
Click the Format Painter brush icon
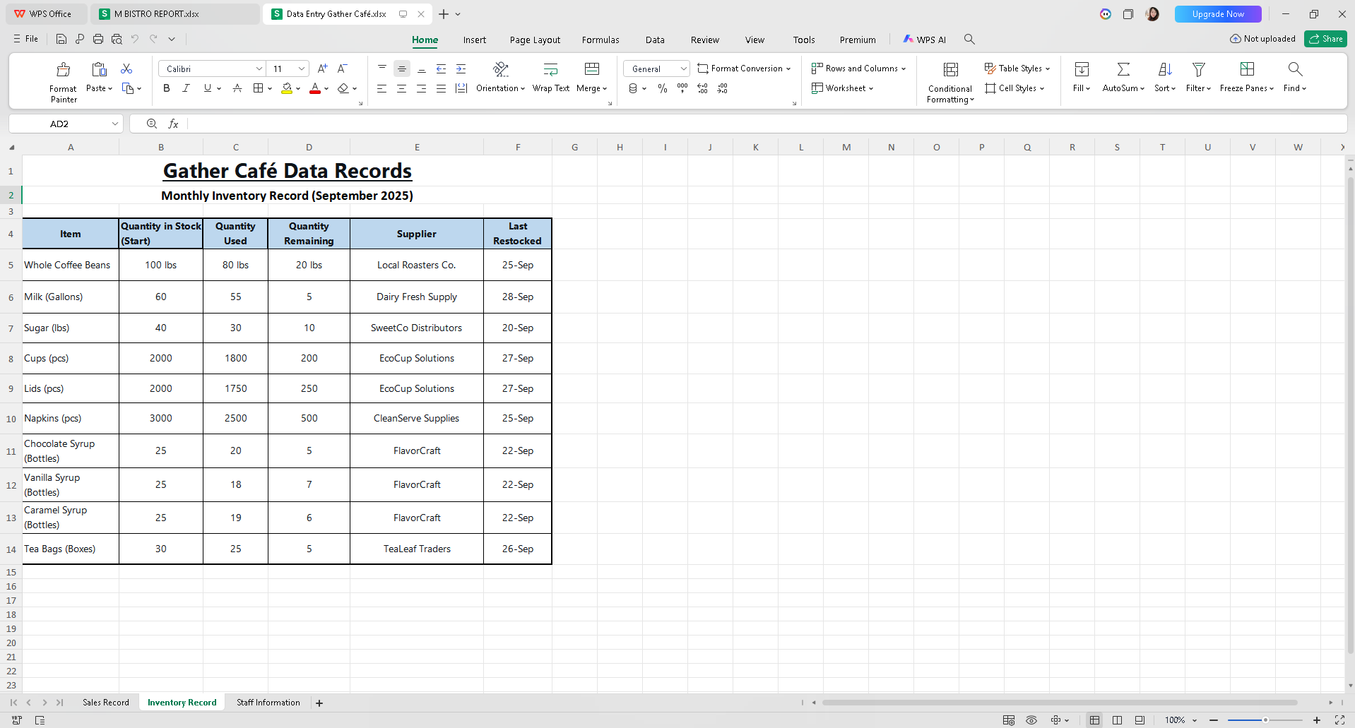64,69
